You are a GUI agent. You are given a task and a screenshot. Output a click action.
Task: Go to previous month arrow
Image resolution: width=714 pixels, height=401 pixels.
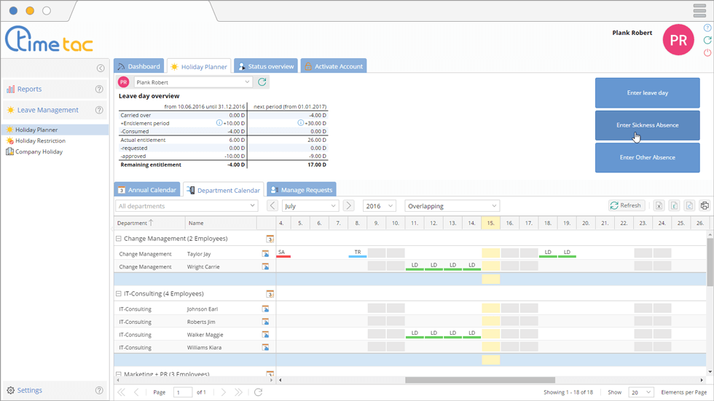pyautogui.click(x=272, y=206)
